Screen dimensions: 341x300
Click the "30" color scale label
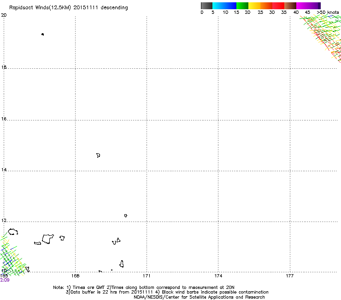[x=272, y=12]
